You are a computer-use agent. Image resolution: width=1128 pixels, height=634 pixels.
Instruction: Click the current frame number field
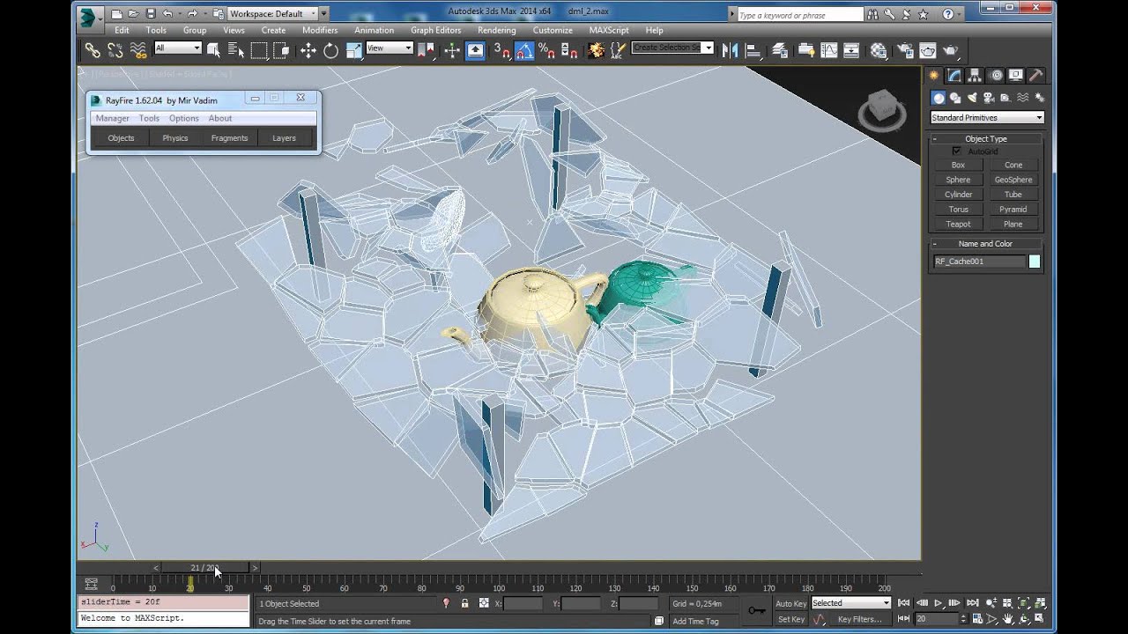point(938,619)
